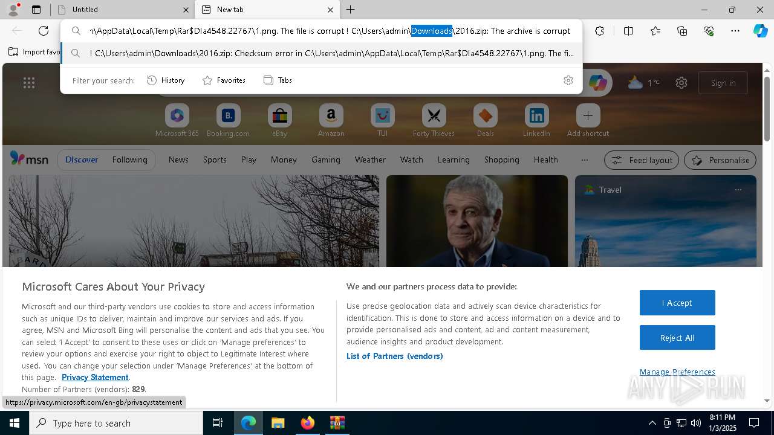Open the Learning category
Viewport: 774px width, 435px height.
454,159
